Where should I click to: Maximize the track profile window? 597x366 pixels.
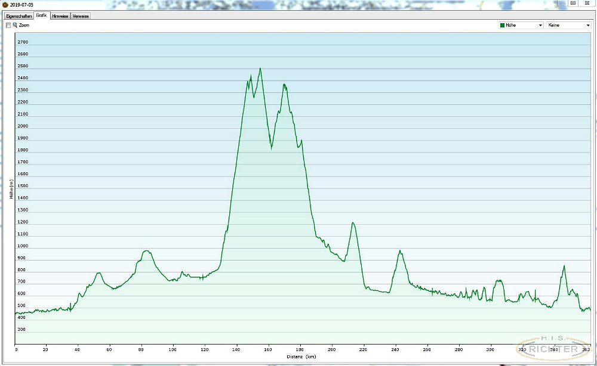pyautogui.click(x=573, y=3)
